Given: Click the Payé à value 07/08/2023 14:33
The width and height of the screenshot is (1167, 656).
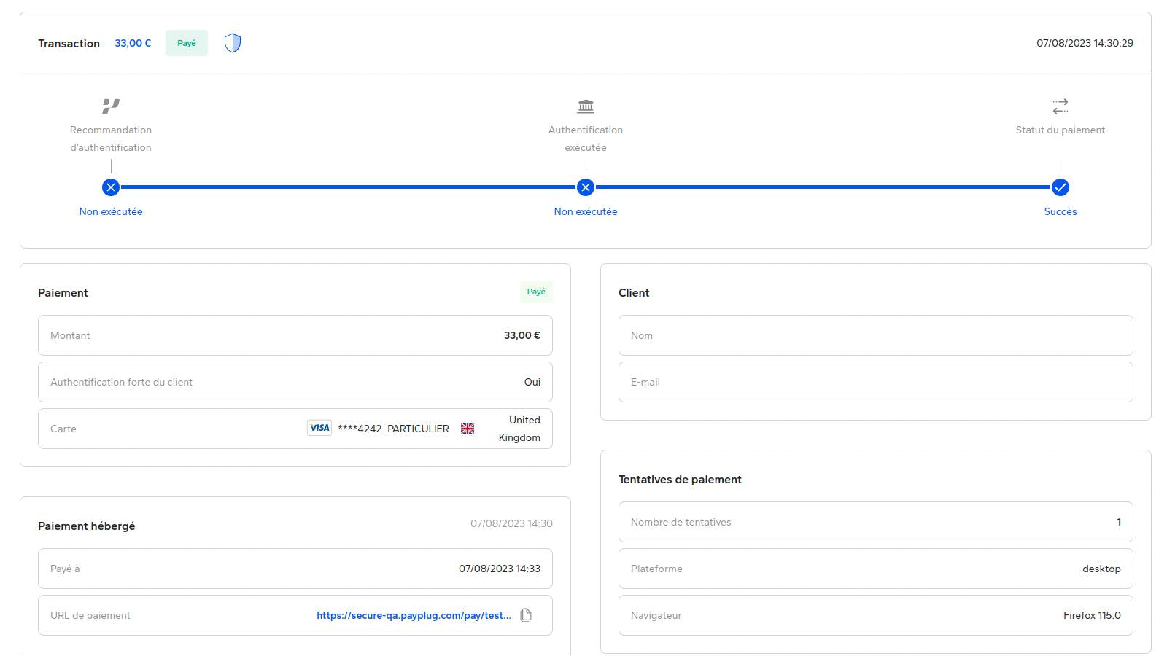Looking at the screenshot, I should (500, 569).
